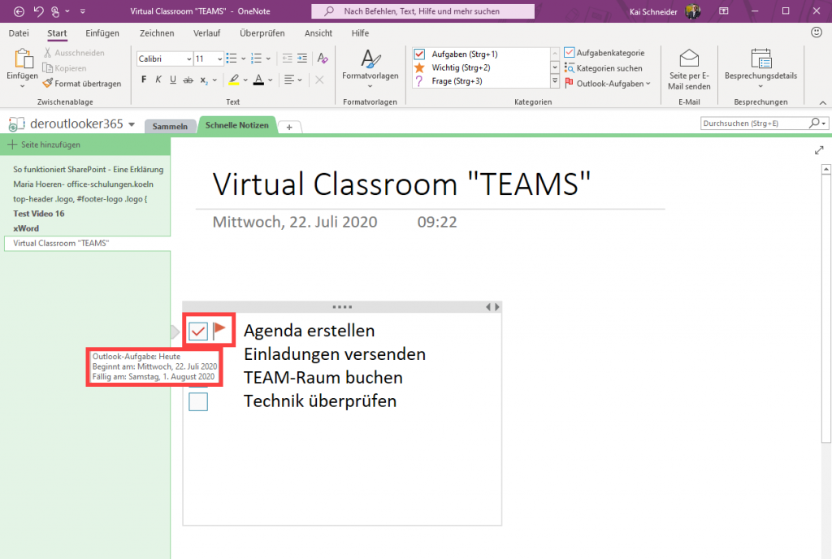The width and height of the screenshot is (832, 559).
Task: Switch to the Verlauf ribbon tab
Action: [x=206, y=32]
